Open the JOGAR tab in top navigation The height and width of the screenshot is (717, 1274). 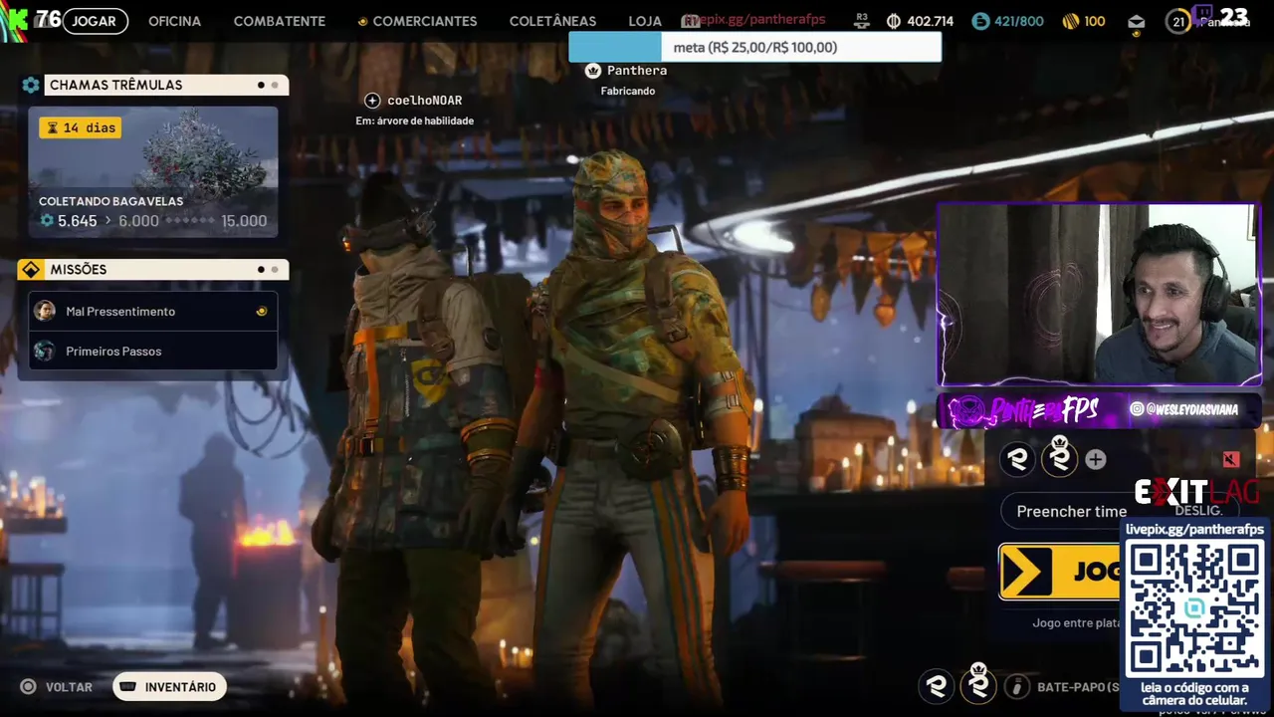pos(96,21)
